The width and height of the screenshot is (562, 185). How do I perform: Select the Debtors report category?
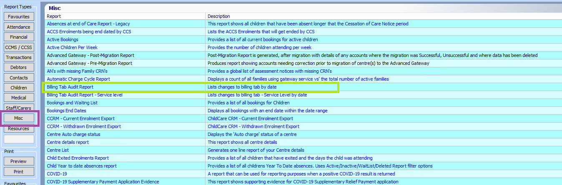(19, 67)
